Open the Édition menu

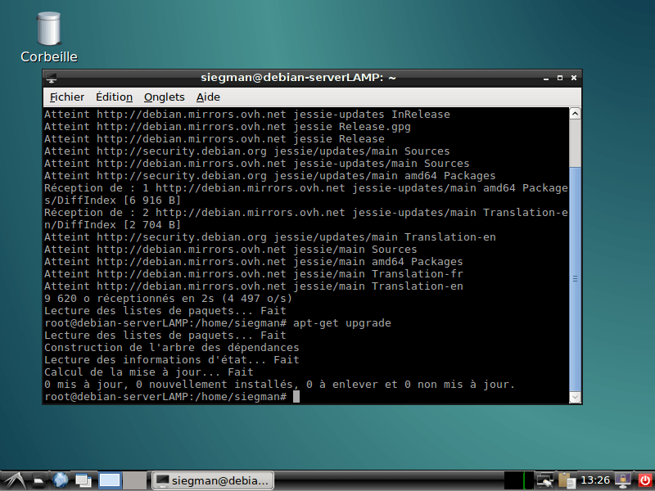(114, 97)
